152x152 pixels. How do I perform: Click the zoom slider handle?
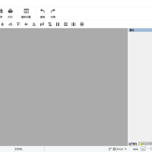coord(151,149)
